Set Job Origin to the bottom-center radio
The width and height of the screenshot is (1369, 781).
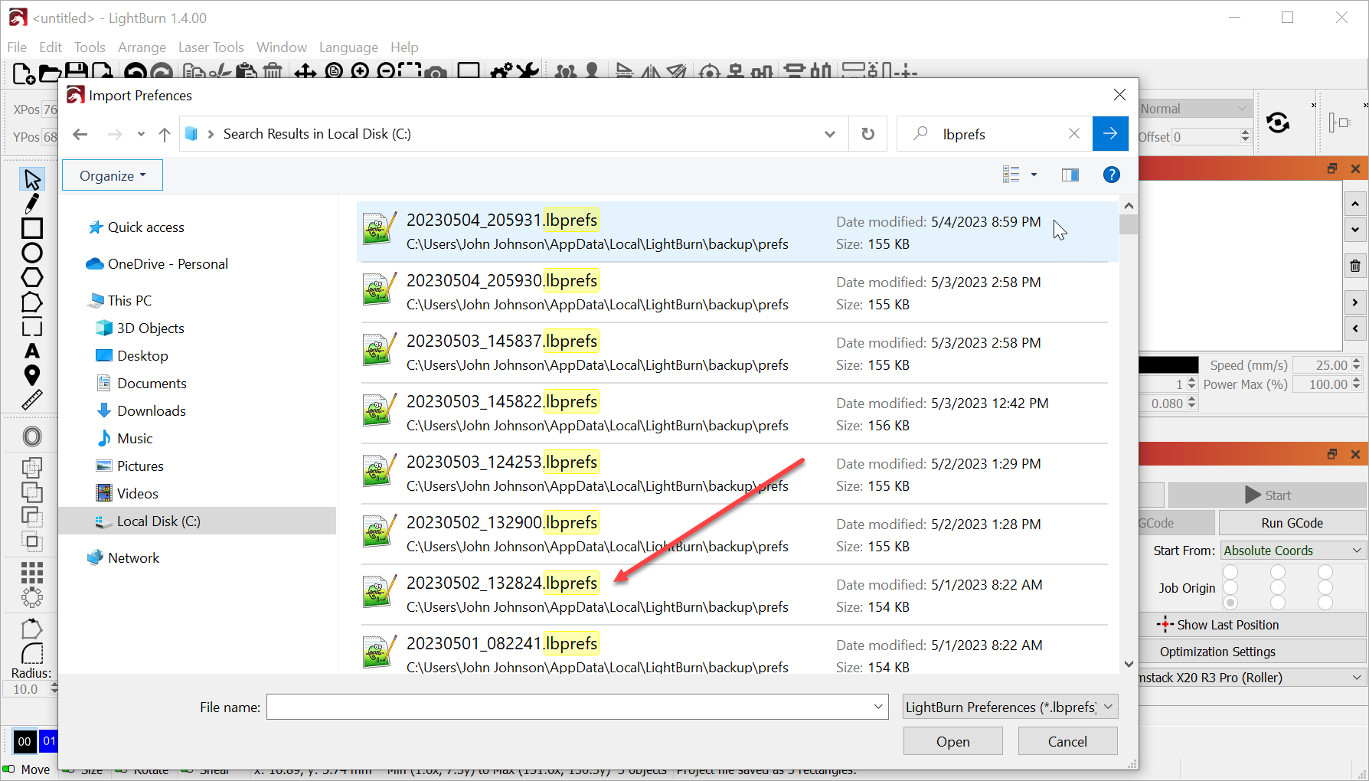coord(1278,603)
